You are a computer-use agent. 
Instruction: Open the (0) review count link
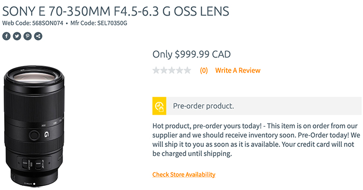point(204,71)
